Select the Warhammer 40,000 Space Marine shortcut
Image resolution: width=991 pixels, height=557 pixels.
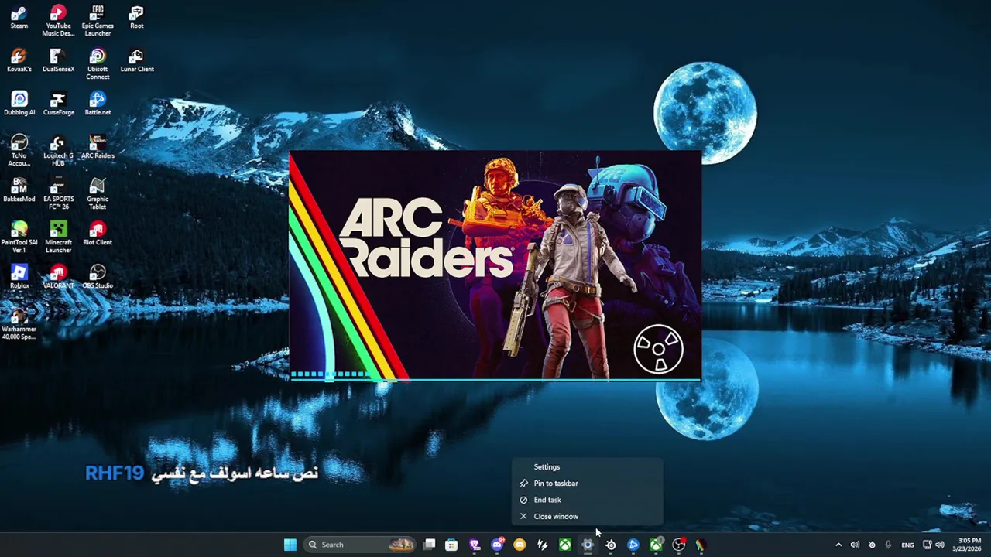tap(19, 324)
